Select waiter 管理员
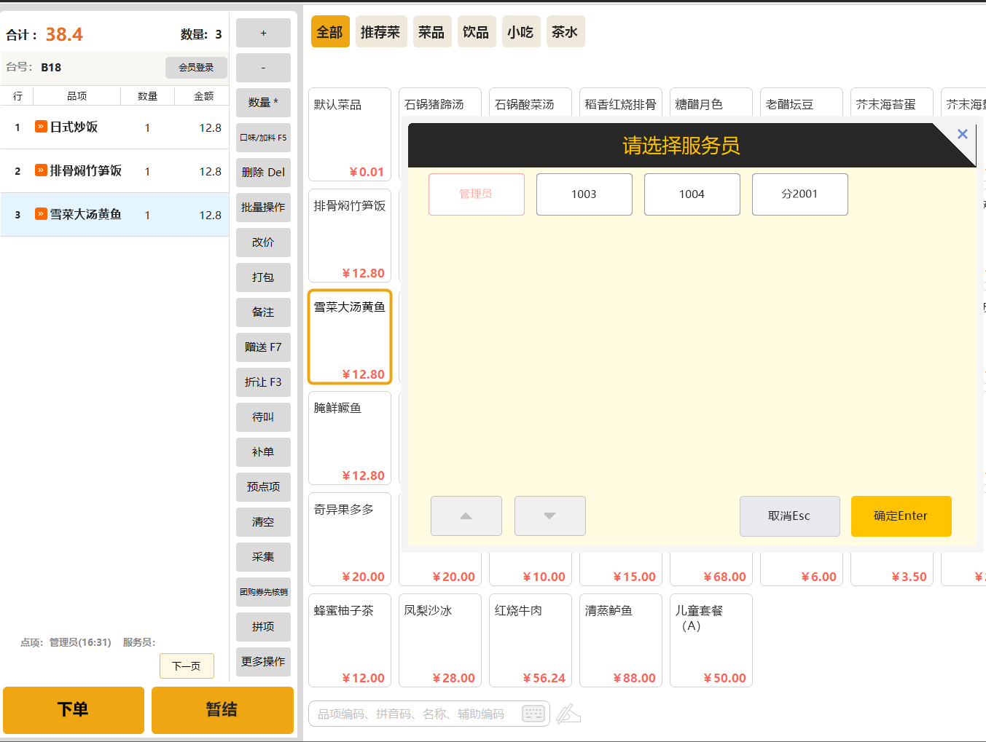 tap(477, 194)
